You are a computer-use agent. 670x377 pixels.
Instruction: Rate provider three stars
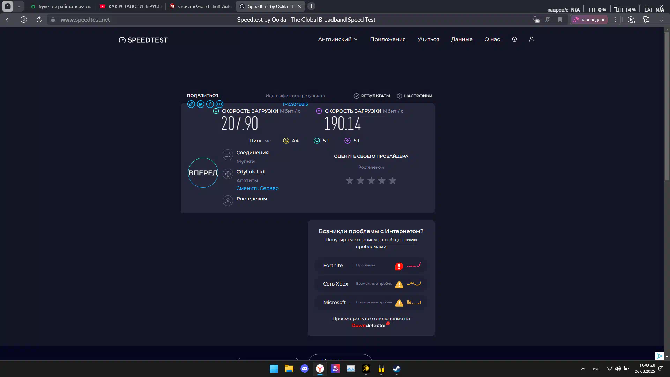[371, 181]
